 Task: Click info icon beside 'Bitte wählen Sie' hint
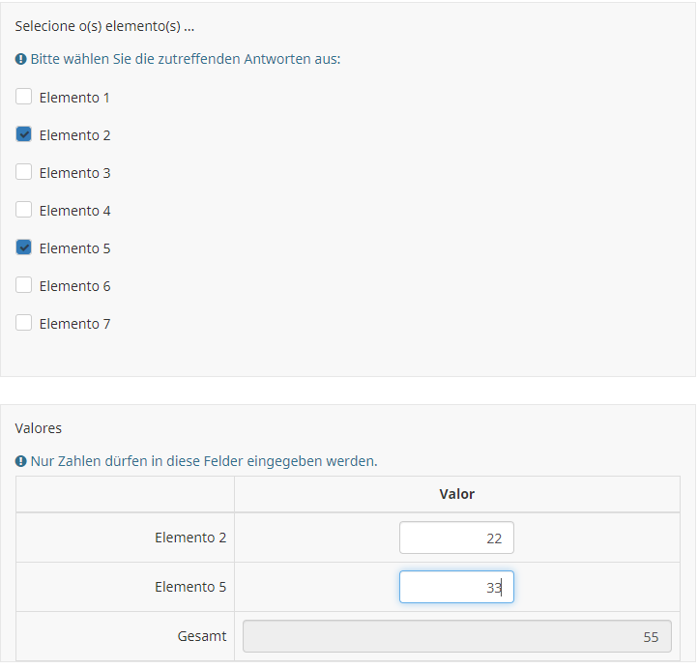[x=20, y=59]
